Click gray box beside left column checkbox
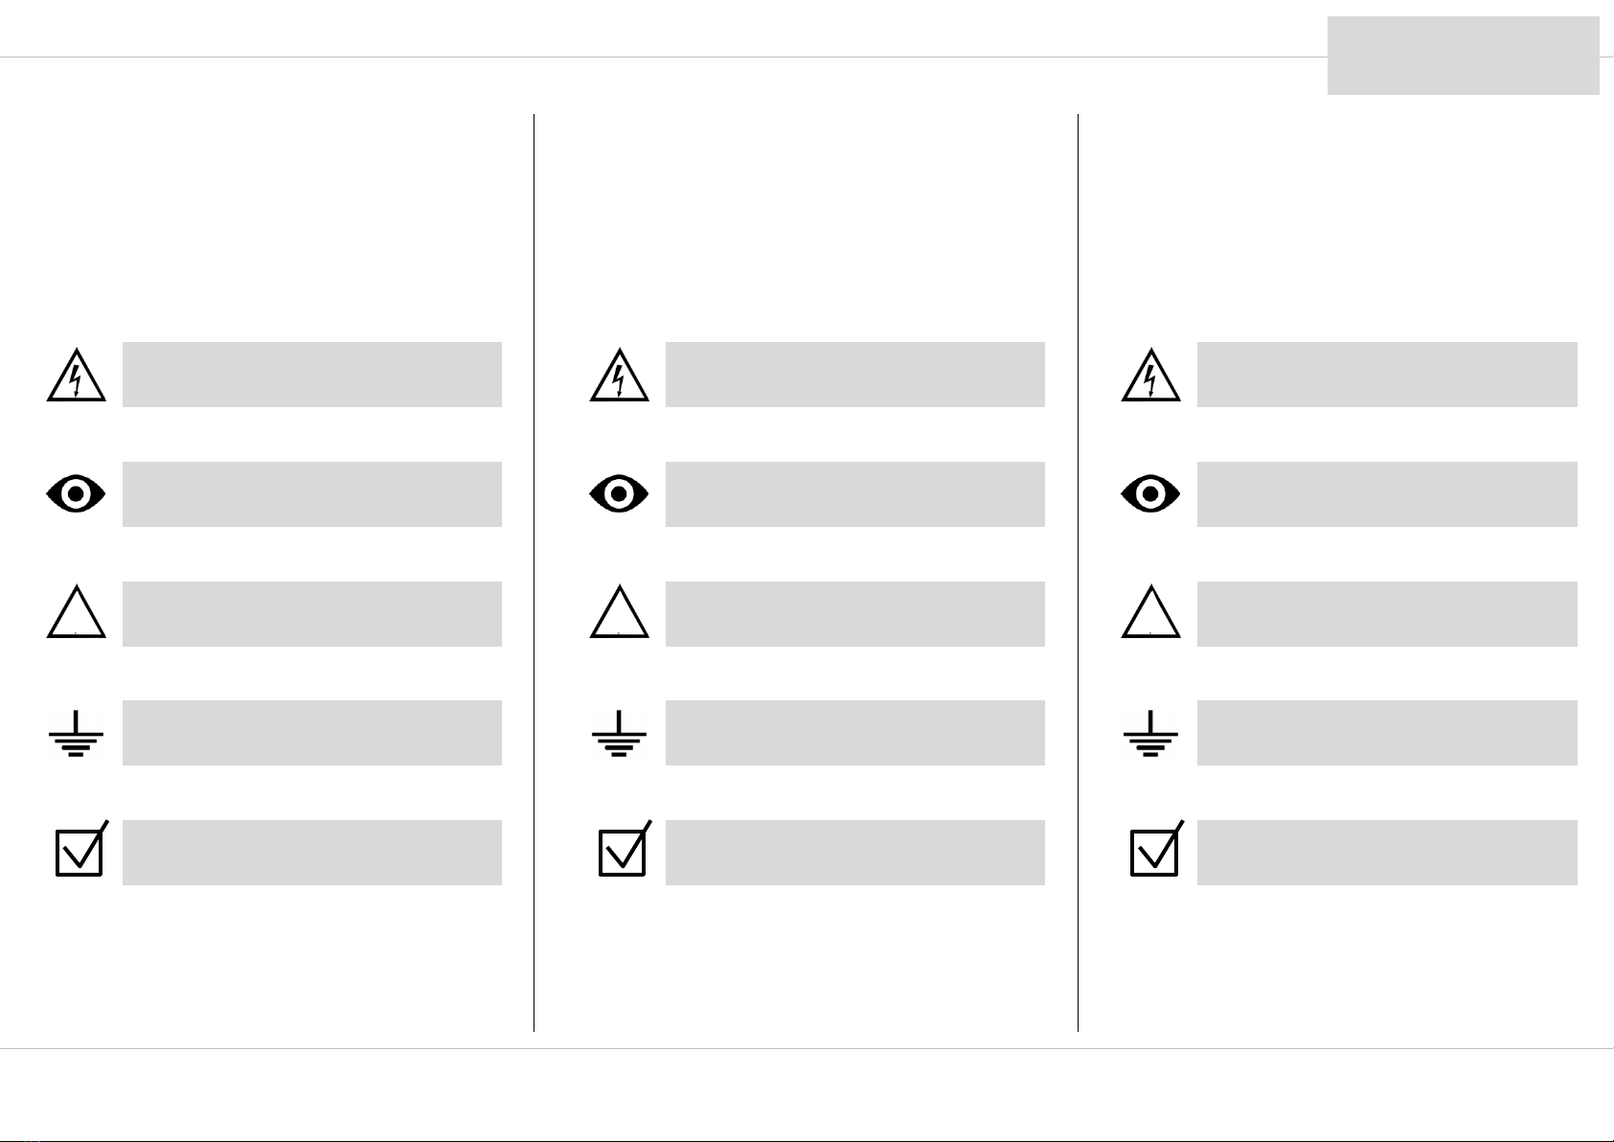 312,853
